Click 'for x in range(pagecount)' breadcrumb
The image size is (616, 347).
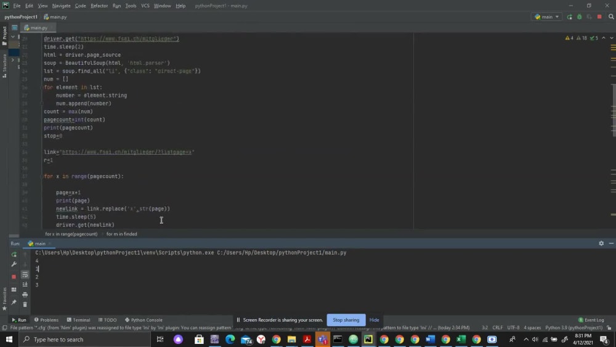pyautogui.click(x=71, y=234)
